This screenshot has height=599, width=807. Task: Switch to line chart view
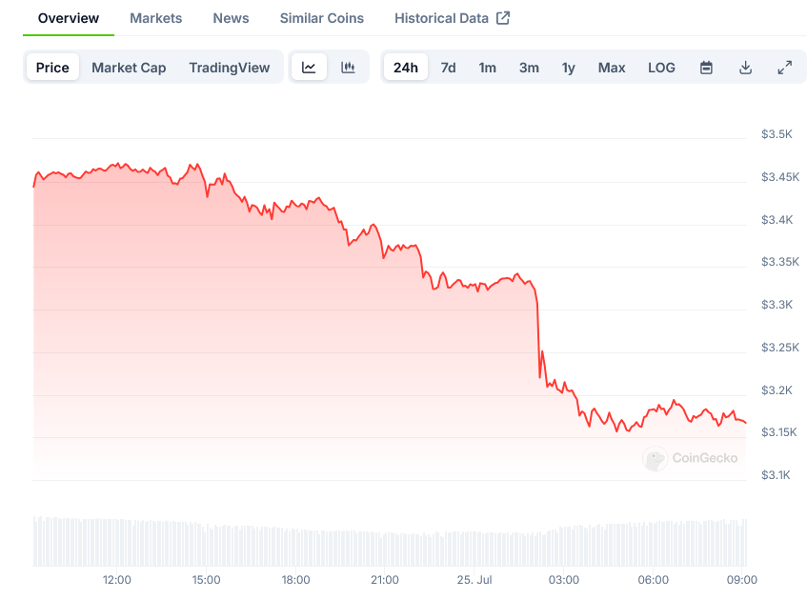[309, 68]
